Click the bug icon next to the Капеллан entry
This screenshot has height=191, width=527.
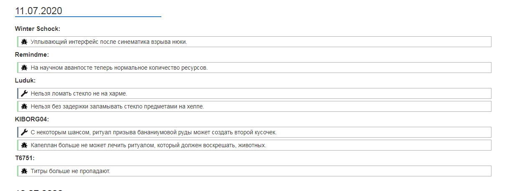point(24,145)
